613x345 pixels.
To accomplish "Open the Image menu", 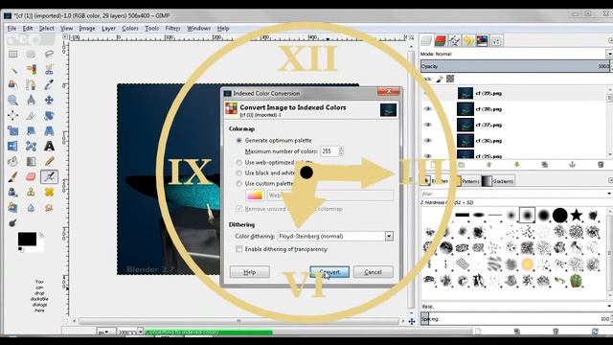I will pyautogui.click(x=87, y=28).
